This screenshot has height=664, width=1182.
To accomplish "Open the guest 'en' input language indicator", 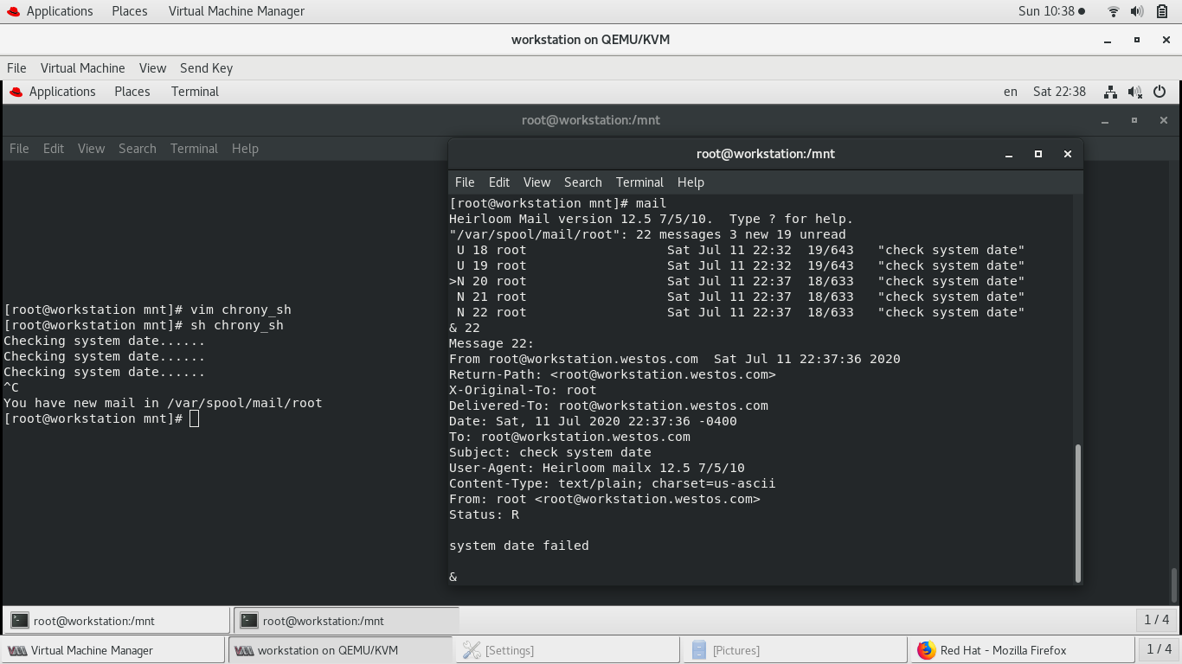I will pos(1010,92).
